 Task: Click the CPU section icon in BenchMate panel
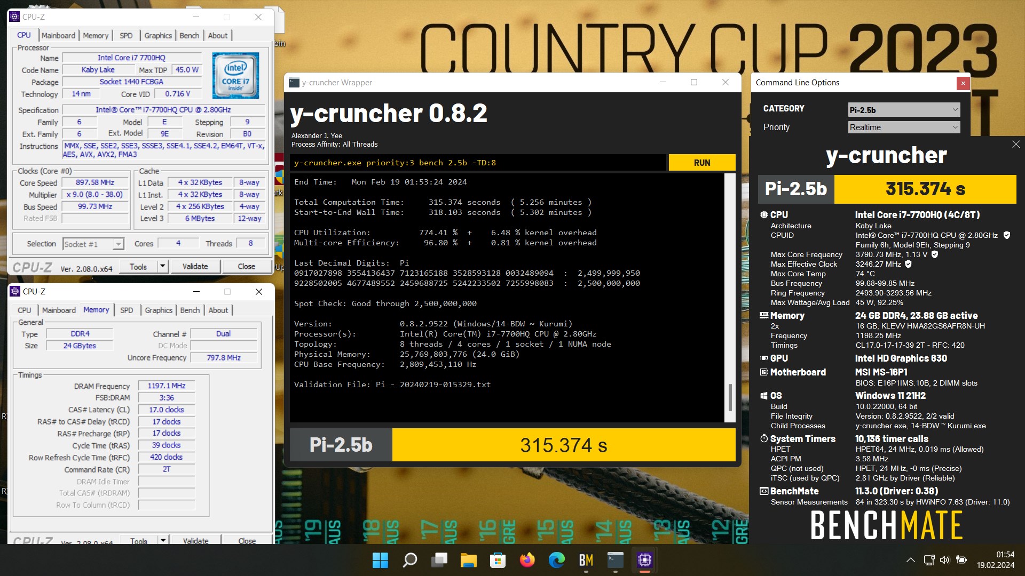click(x=764, y=214)
